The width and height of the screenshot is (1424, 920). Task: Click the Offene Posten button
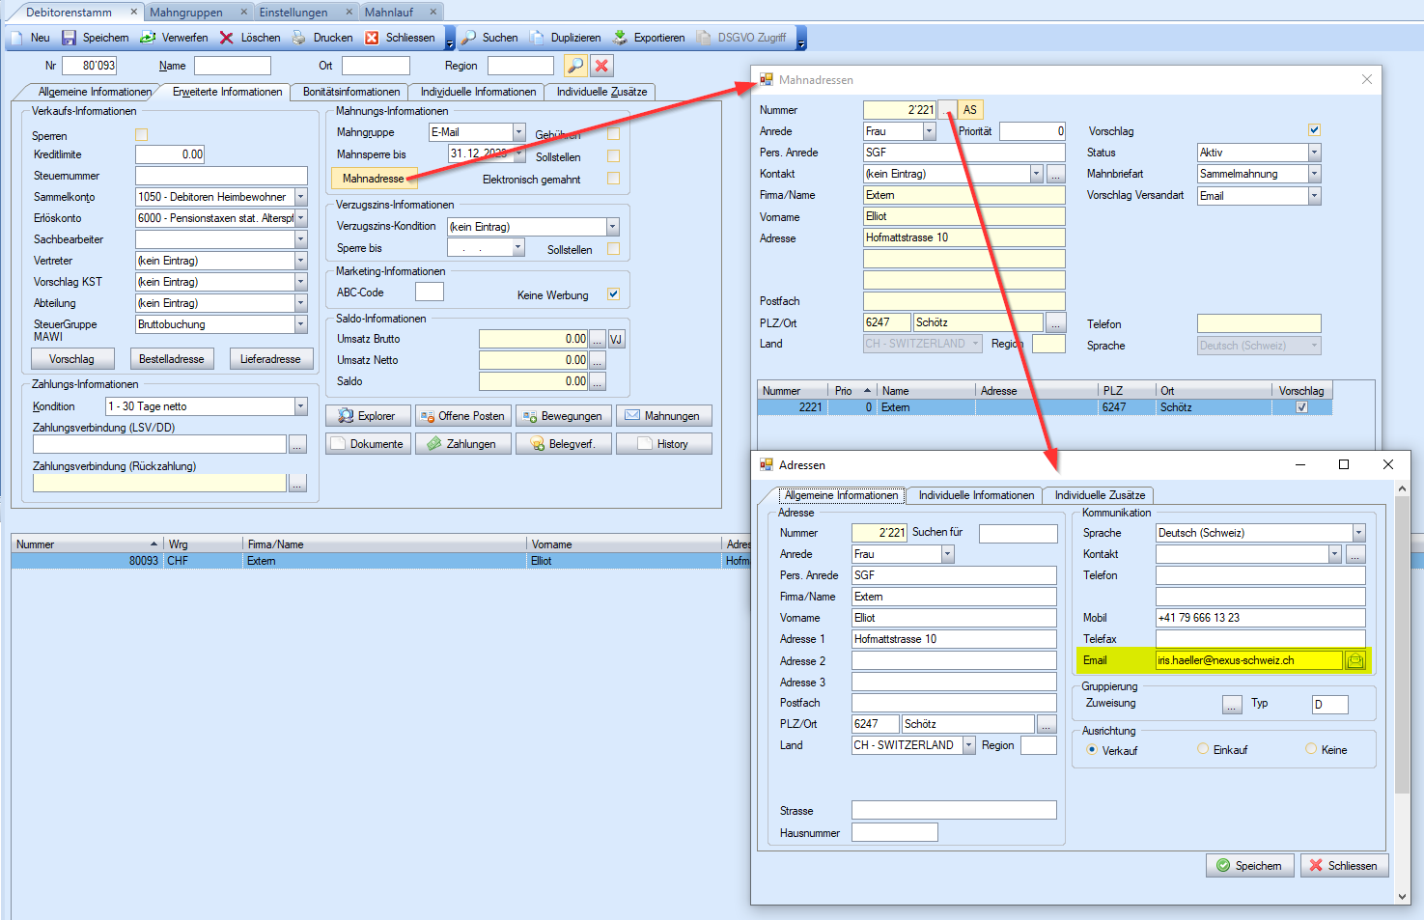pyautogui.click(x=462, y=416)
